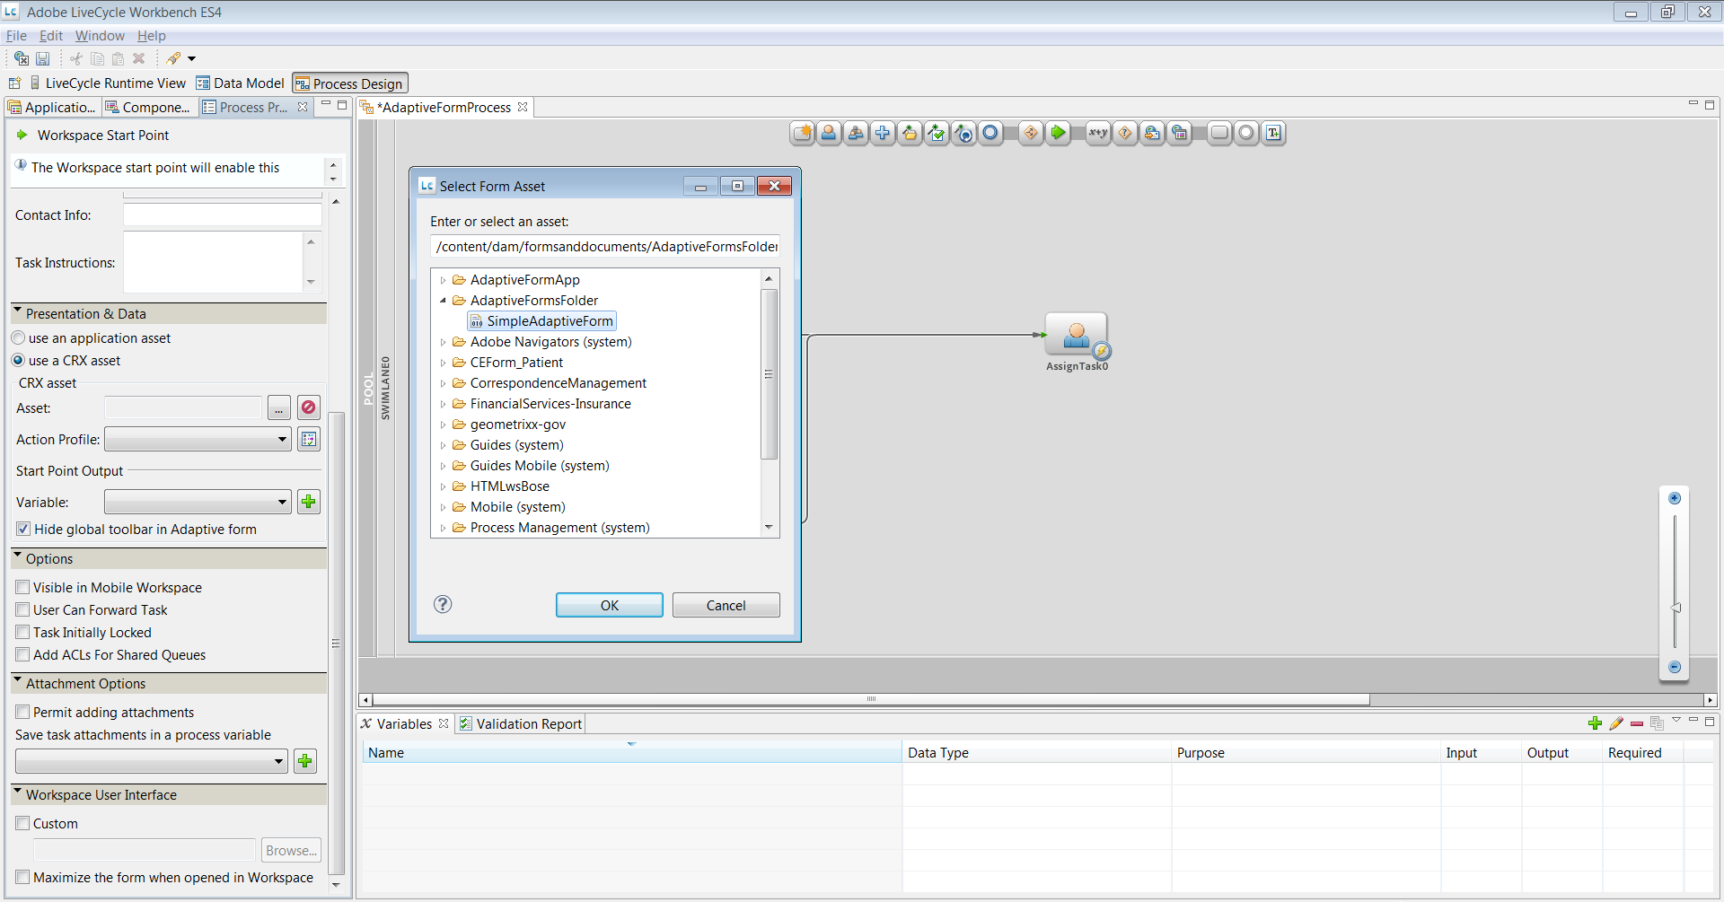Click the red clear asset icon
The width and height of the screenshot is (1724, 902).
[308, 407]
